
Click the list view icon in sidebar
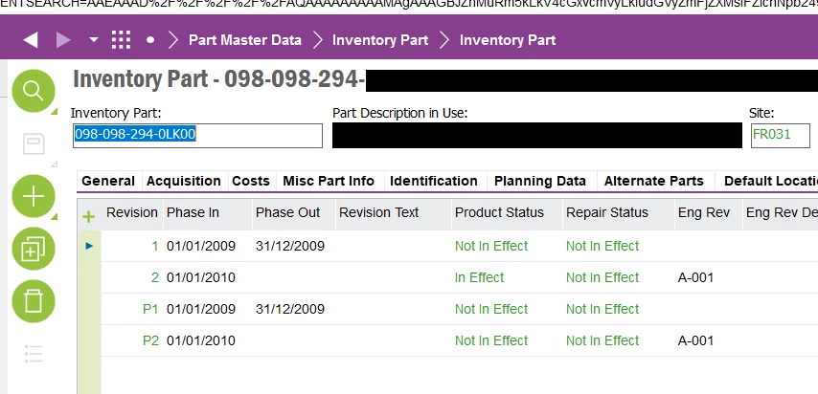click(x=34, y=353)
